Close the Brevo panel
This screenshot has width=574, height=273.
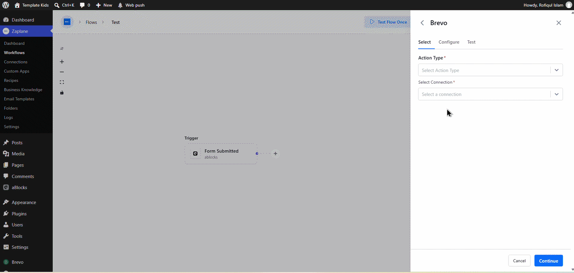pos(559,23)
